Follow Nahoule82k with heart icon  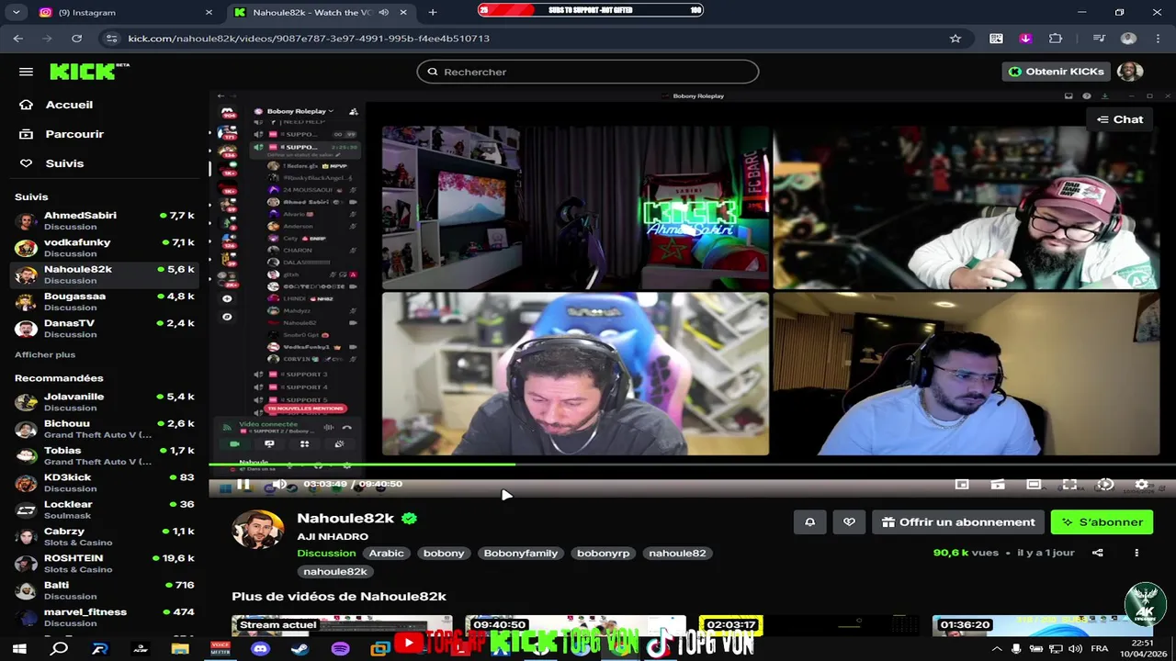849,522
